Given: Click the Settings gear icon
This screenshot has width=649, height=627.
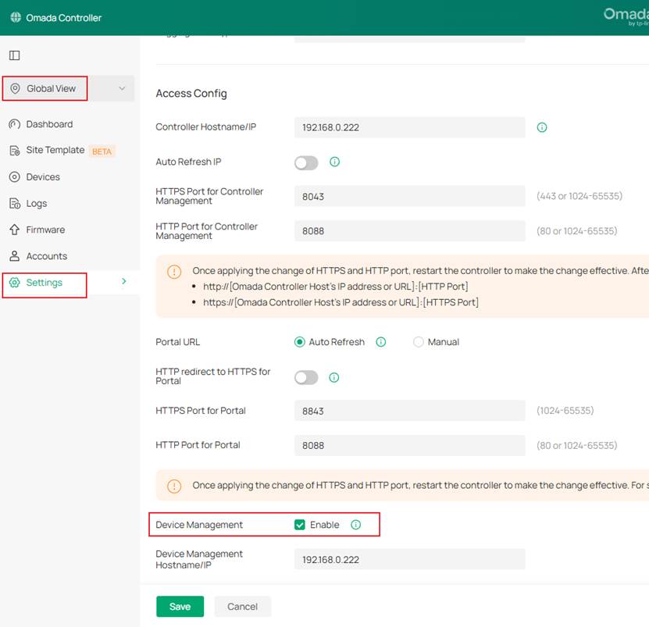Looking at the screenshot, I should (15, 283).
